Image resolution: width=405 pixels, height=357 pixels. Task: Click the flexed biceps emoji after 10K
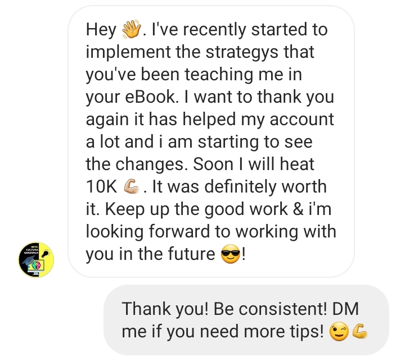[132, 186]
